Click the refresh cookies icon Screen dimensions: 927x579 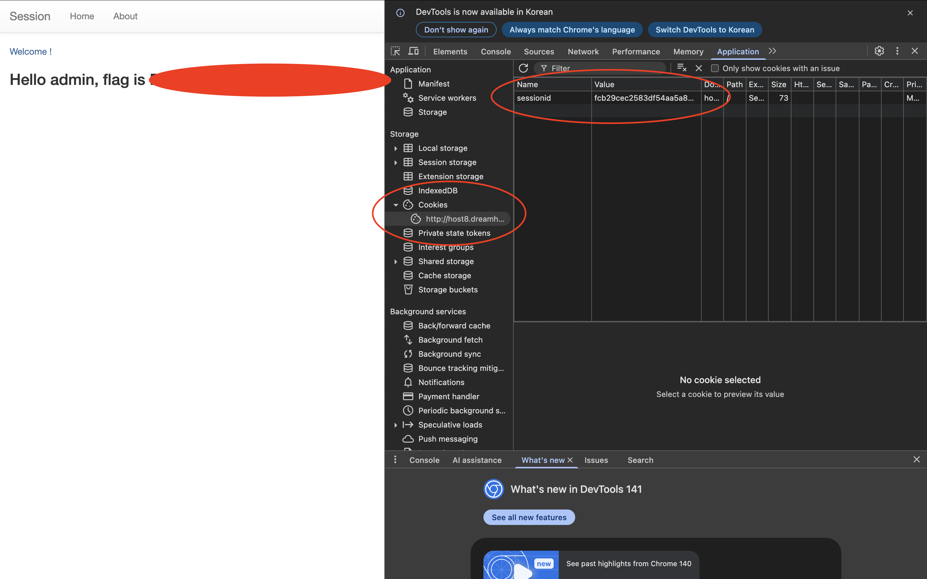524,68
